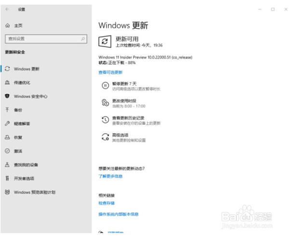Click the 查找设置 search field
Image resolution: width=289 pixels, height=236 pixels.
point(46,39)
